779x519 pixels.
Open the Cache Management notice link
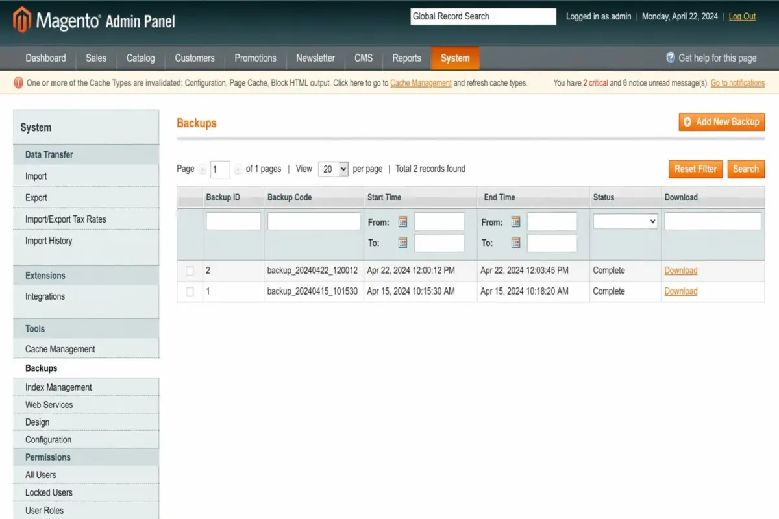421,83
